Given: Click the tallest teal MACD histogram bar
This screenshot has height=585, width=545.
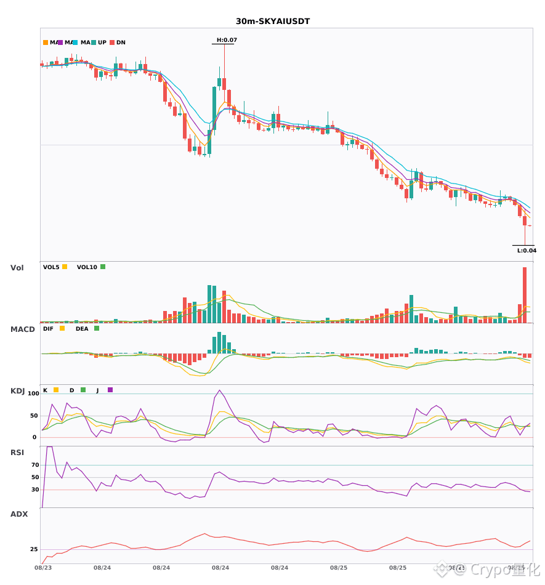Looking at the screenshot, I should click(x=219, y=343).
